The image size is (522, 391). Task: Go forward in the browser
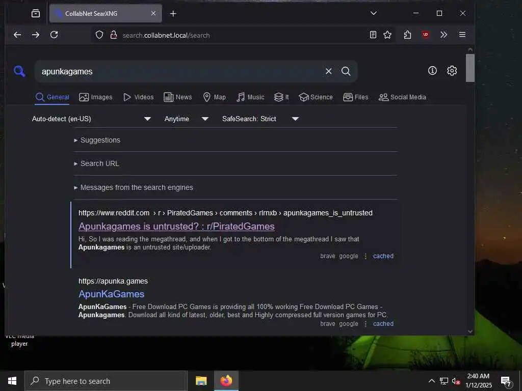click(36, 35)
